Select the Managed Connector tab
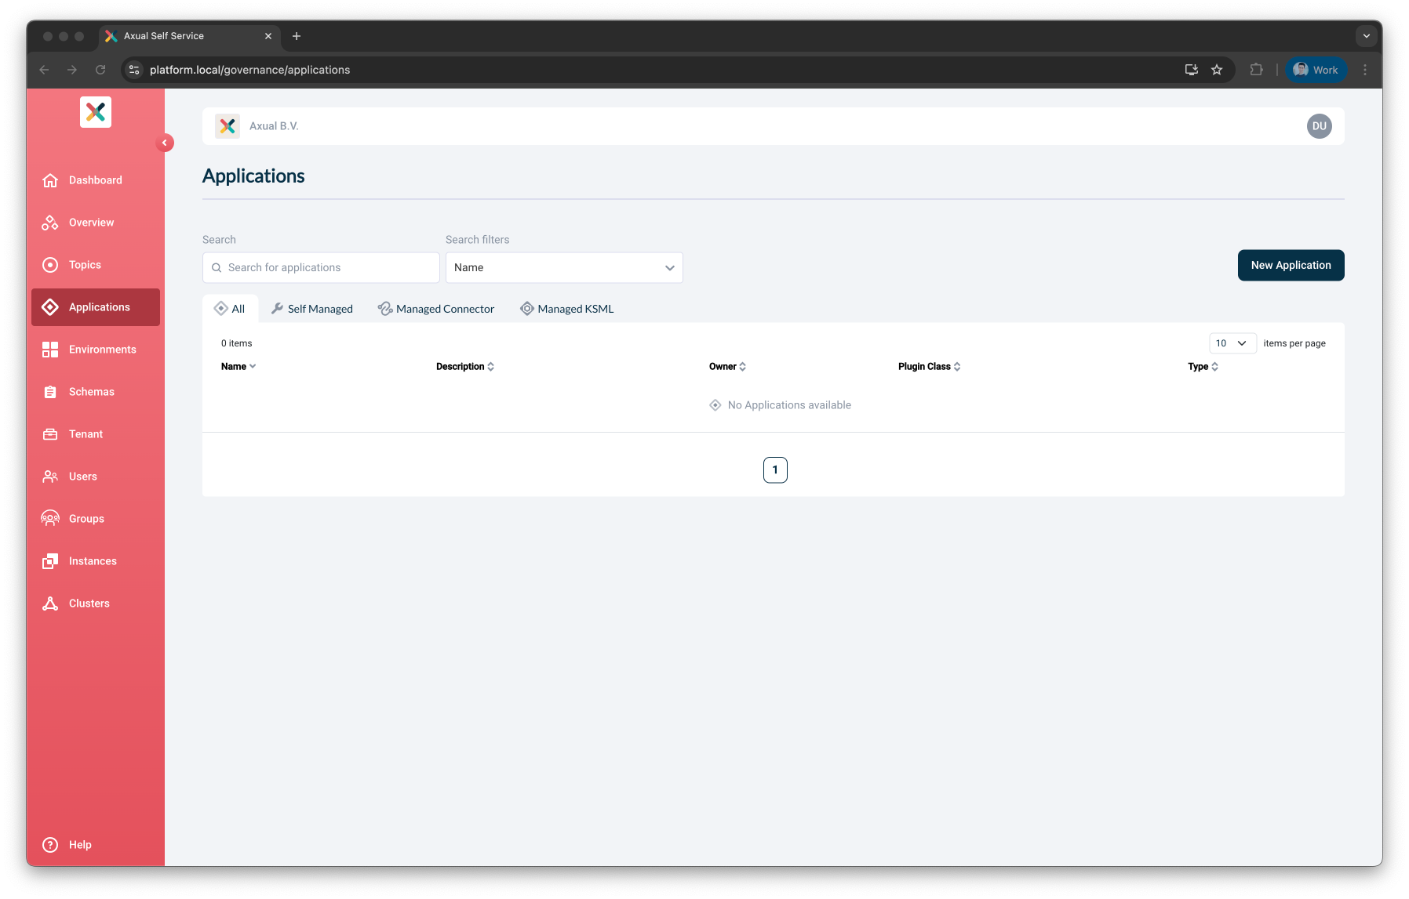The width and height of the screenshot is (1409, 899). [x=436, y=309]
